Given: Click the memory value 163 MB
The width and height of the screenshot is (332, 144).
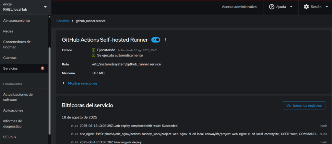Looking at the screenshot, I should tap(98, 73).
